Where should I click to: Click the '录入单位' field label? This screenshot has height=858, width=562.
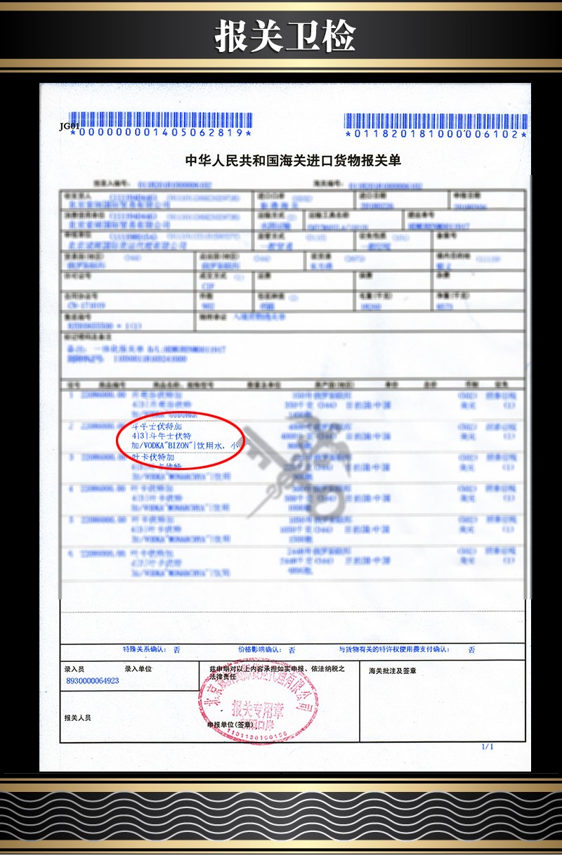pos(138,669)
